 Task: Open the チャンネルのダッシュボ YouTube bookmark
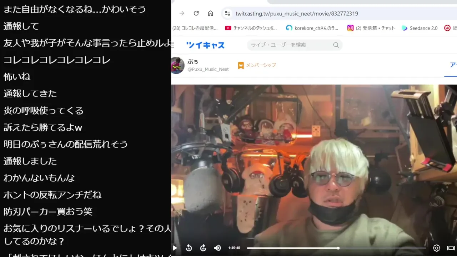[251, 28]
